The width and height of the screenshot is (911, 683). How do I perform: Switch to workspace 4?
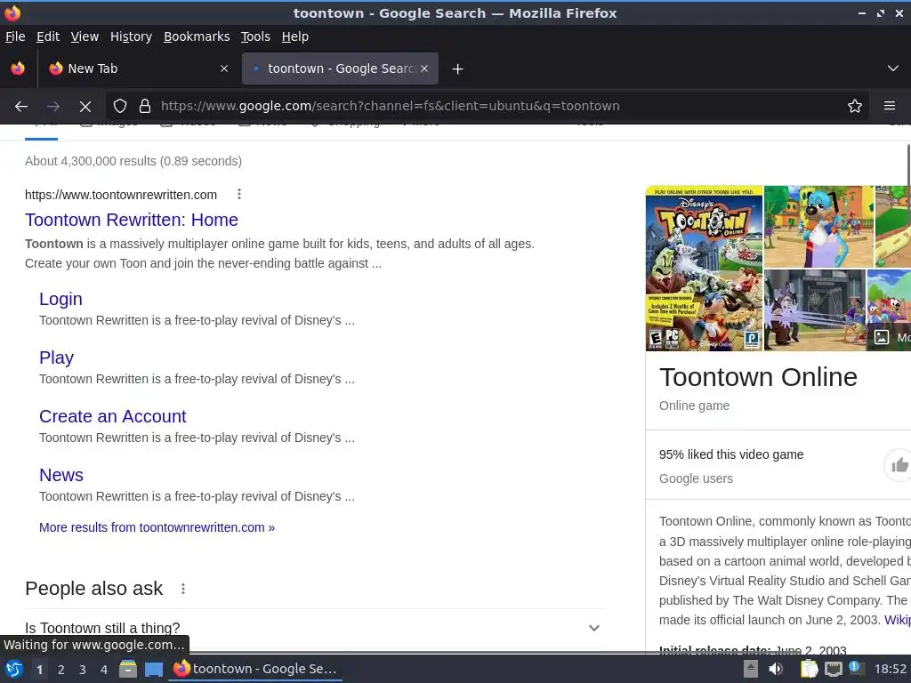tap(103, 670)
